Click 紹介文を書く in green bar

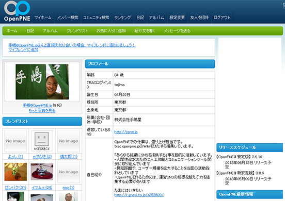pyautogui.click(x=145, y=31)
